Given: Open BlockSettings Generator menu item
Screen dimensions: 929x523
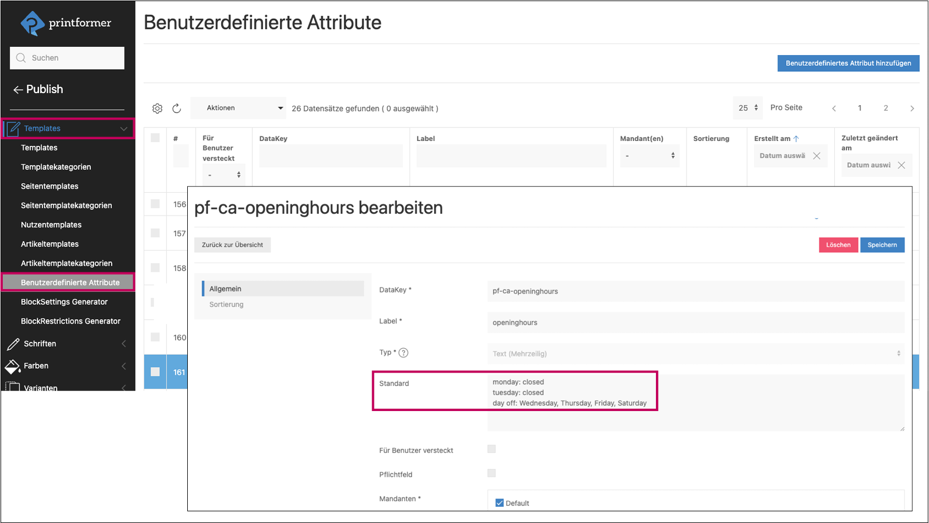Looking at the screenshot, I should tap(64, 302).
